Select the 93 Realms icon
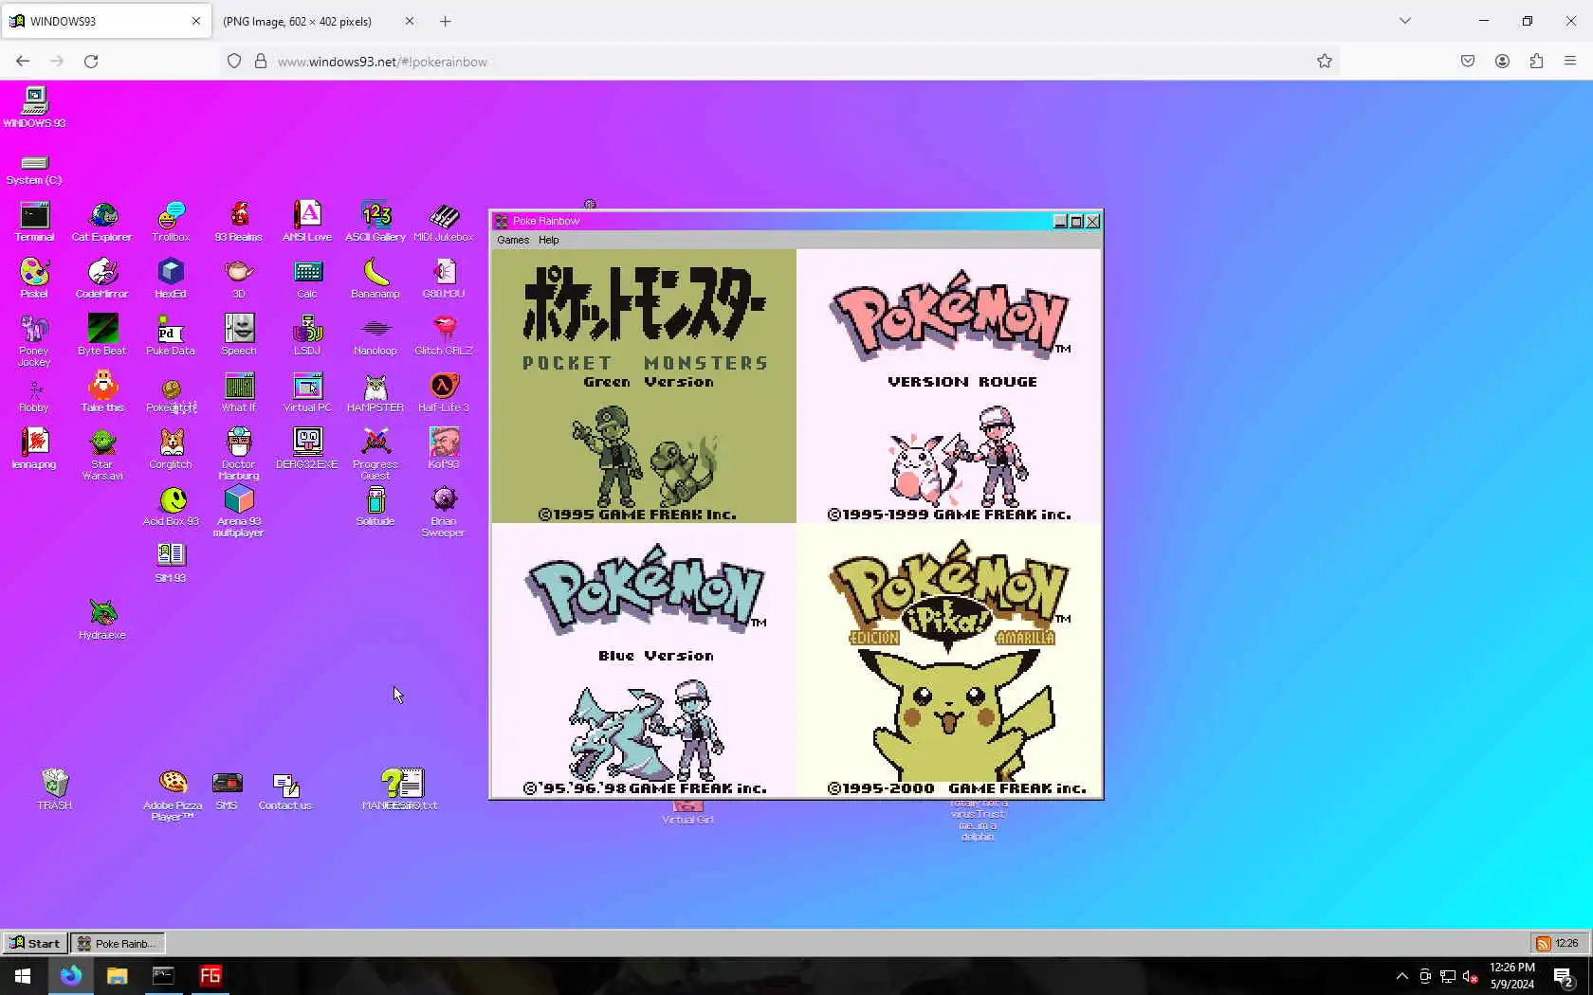The width and height of the screenshot is (1593, 995). [x=239, y=223]
